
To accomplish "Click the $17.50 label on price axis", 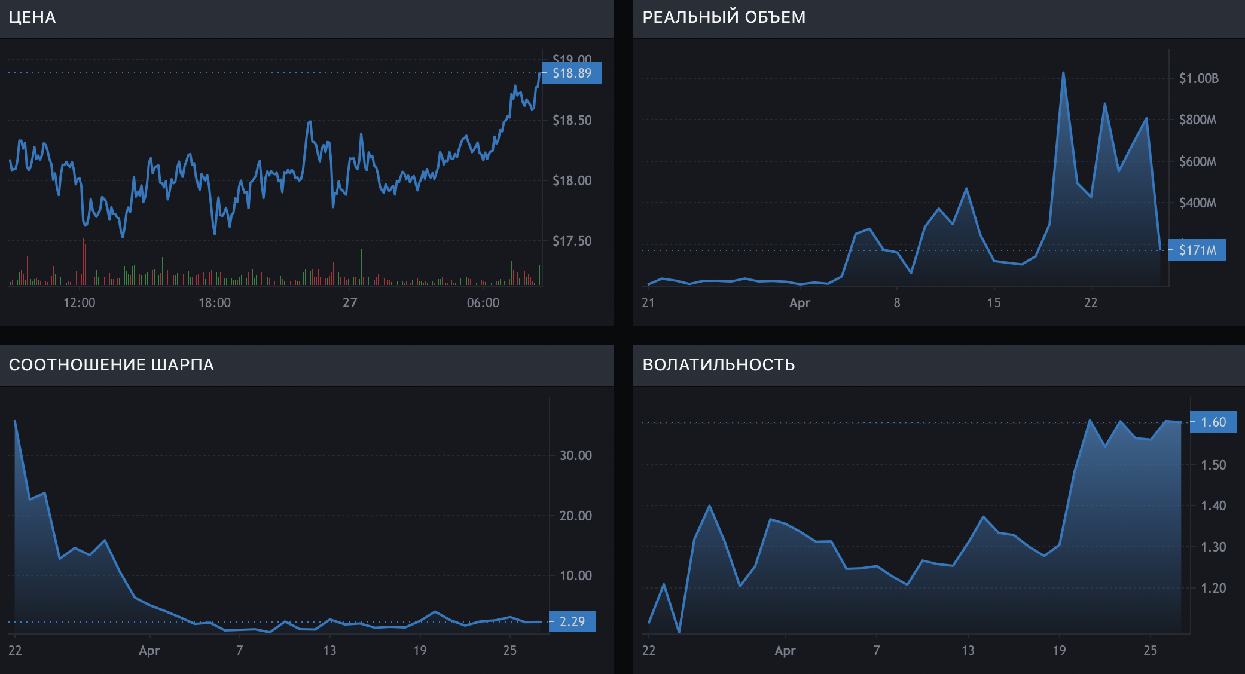I will pos(572,241).
